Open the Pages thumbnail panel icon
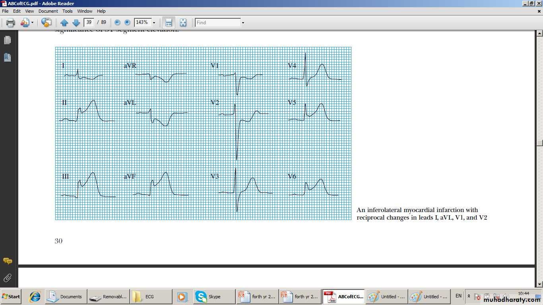The width and height of the screenshot is (543, 305). 7,40
